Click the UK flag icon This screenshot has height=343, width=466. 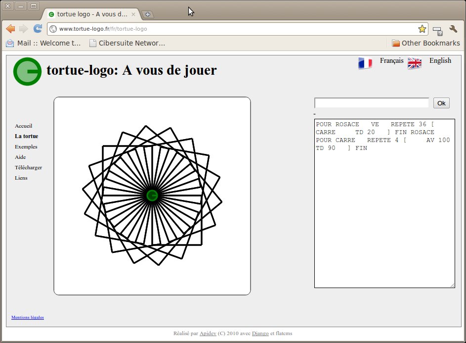(415, 63)
